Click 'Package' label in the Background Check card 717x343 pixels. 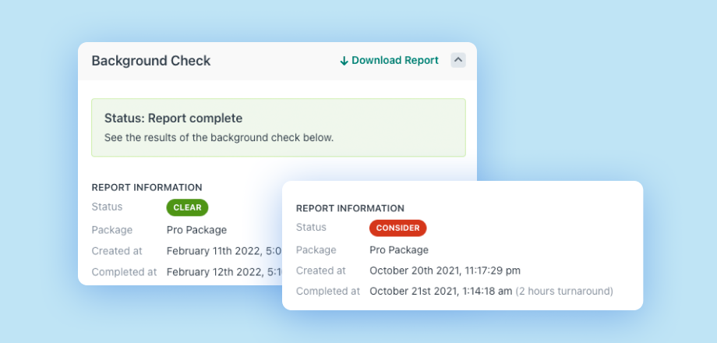(x=112, y=230)
